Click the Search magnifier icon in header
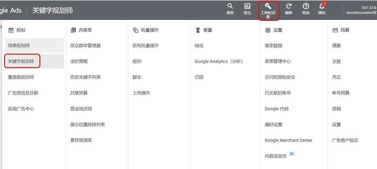Viewport: 377px width, 169px height. coord(230,6)
